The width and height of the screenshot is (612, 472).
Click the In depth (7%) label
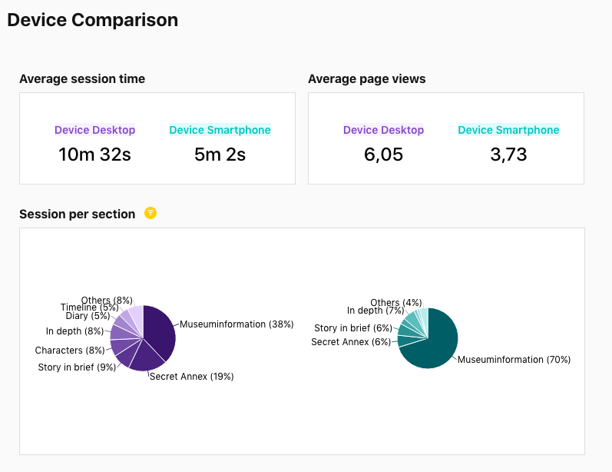(375, 311)
